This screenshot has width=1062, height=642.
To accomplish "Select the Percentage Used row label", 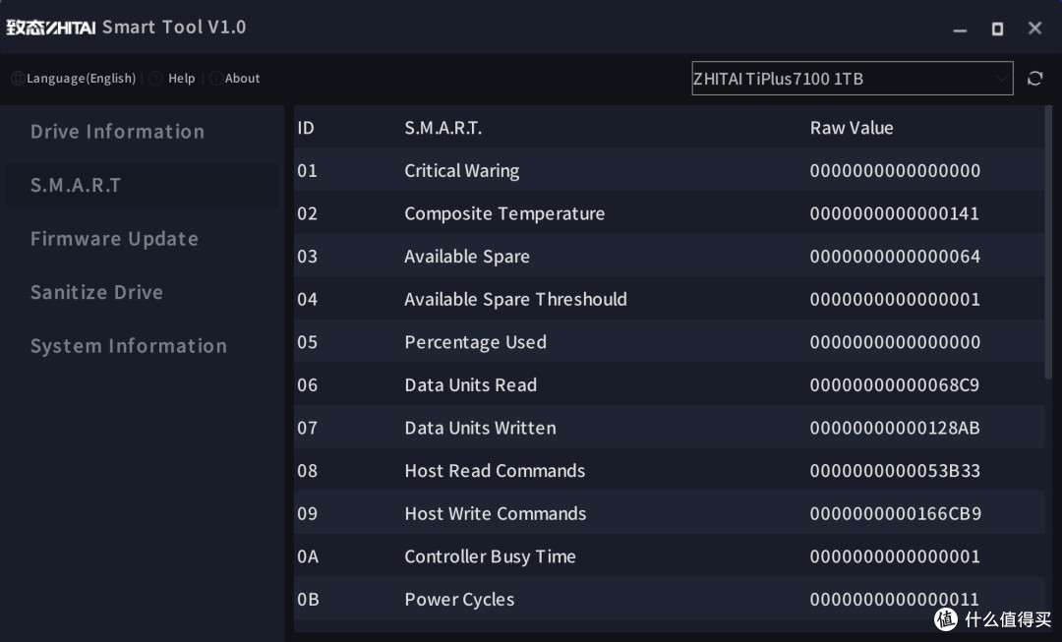I will click(x=476, y=342).
